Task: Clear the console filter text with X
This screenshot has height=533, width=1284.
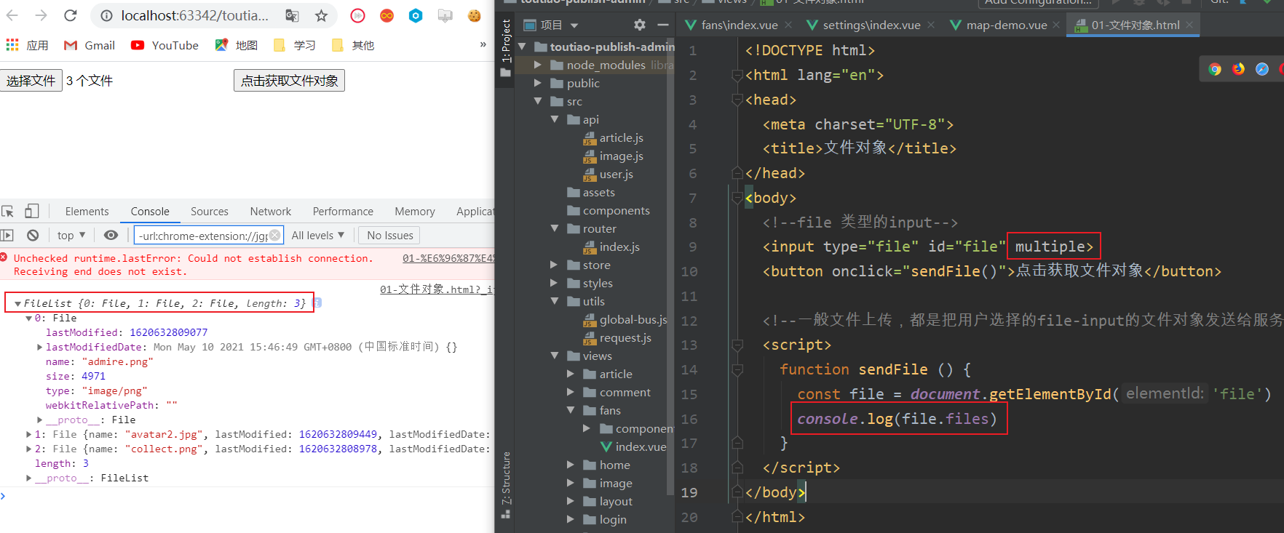Action: click(274, 235)
